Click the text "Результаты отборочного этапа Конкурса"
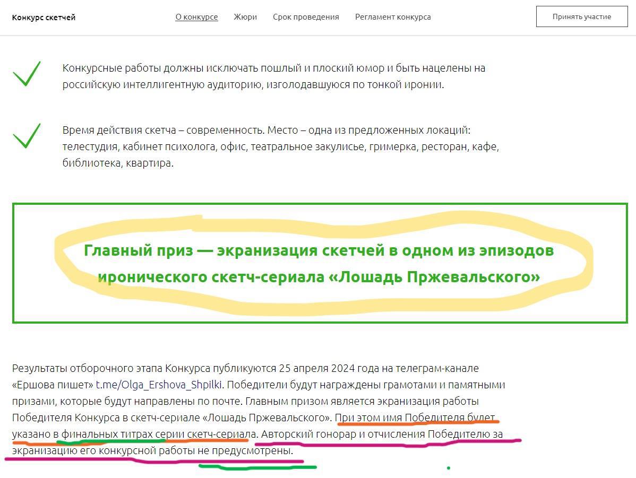 (111, 368)
